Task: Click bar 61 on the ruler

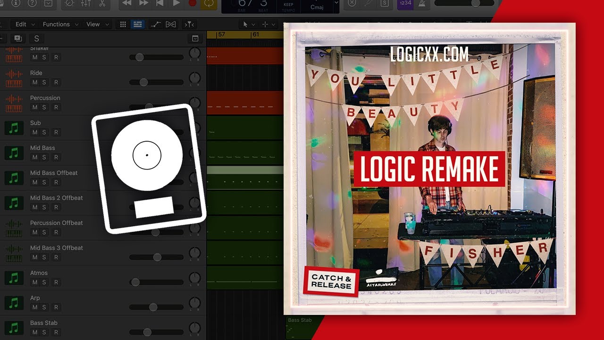Action: (255, 34)
